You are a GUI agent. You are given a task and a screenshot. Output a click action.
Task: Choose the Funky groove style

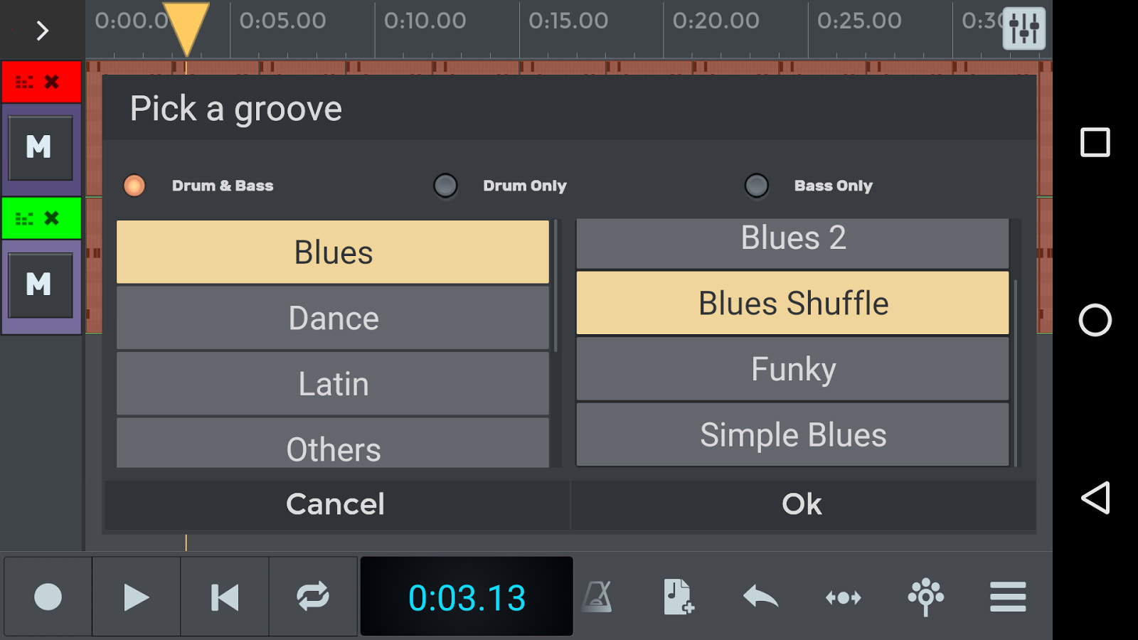point(792,369)
